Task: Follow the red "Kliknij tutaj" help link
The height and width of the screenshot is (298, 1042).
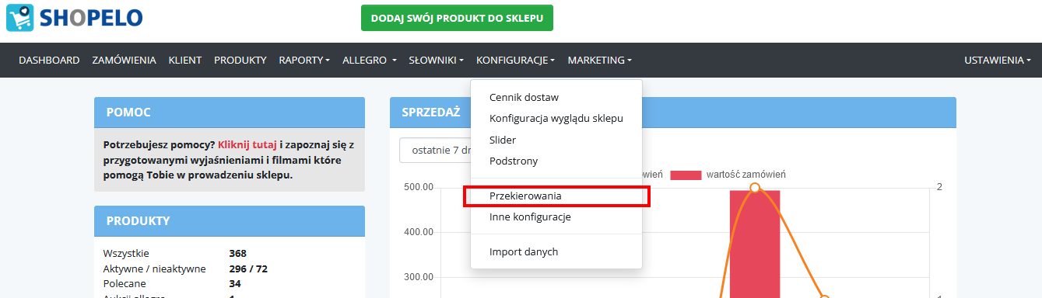Action: (247, 144)
